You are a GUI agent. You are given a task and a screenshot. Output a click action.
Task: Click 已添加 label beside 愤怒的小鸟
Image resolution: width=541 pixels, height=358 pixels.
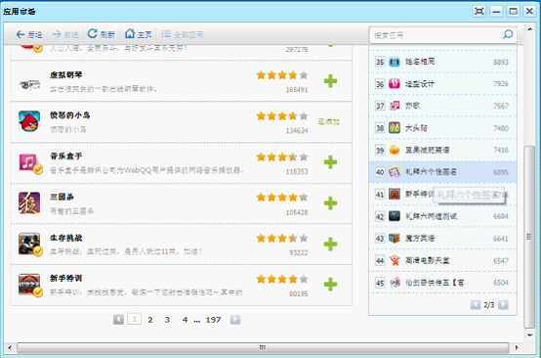pos(329,121)
